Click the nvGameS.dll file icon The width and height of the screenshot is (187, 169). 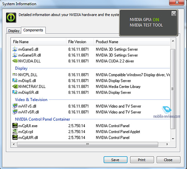click(x=15, y=49)
